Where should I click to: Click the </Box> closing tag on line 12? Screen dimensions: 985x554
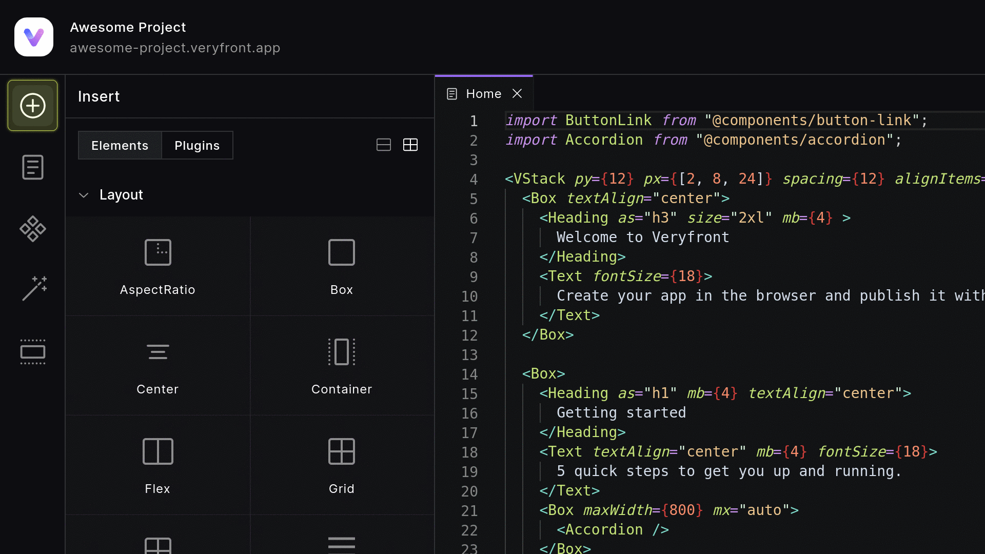(x=548, y=334)
